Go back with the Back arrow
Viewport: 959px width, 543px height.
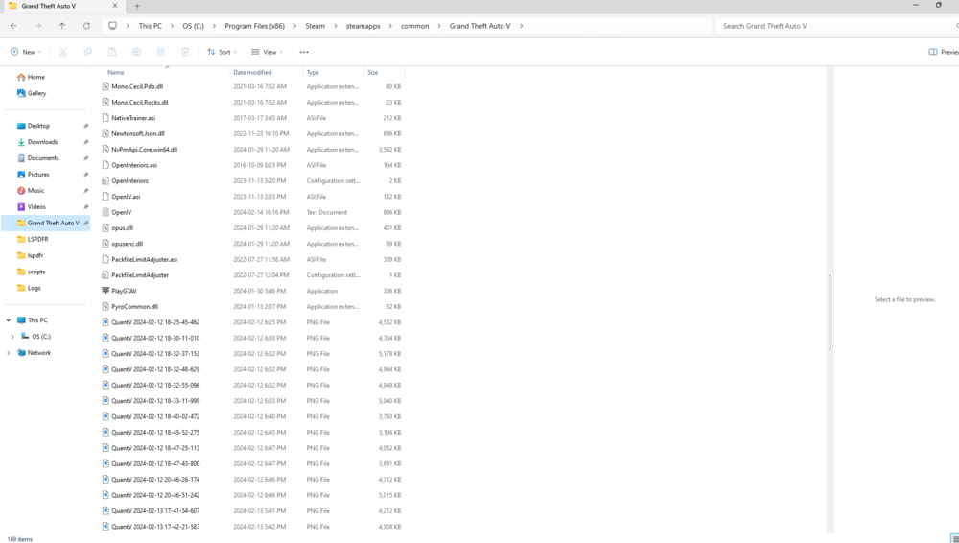coord(13,26)
